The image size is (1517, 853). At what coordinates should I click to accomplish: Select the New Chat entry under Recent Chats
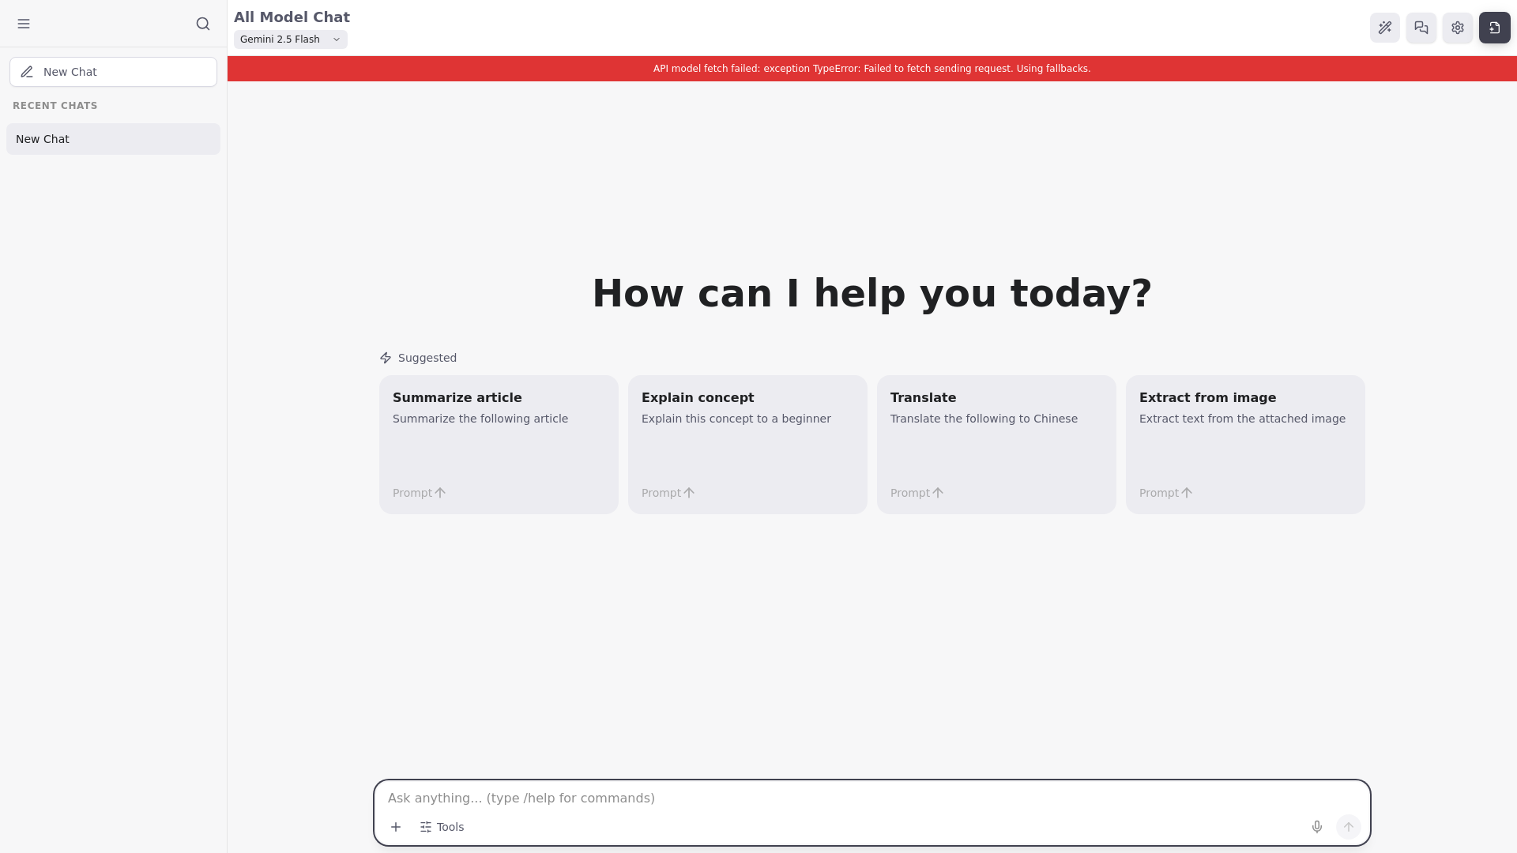click(x=113, y=139)
